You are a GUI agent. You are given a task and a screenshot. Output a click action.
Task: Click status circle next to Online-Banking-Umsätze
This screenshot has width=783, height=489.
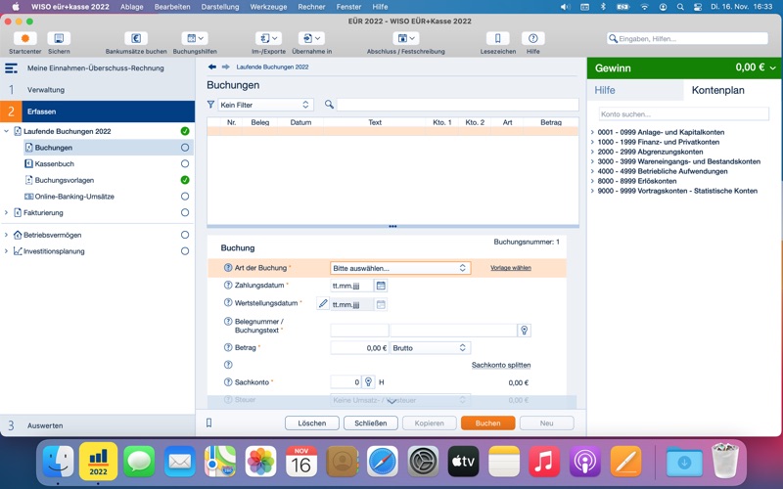pyautogui.click(x=185, y=197)
